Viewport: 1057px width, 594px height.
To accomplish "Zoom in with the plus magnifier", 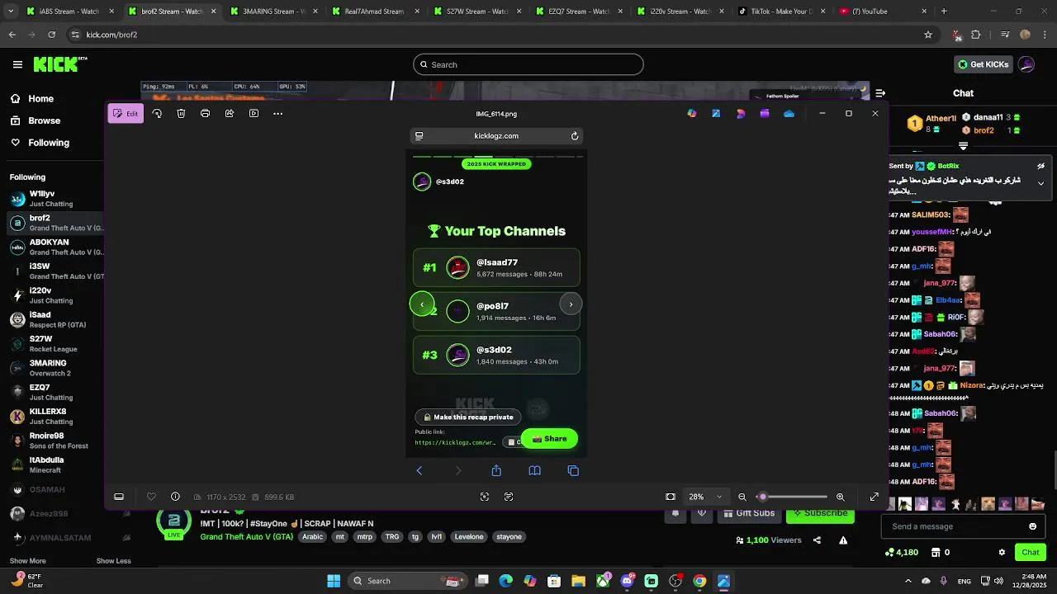I will [x=841, y=497].
